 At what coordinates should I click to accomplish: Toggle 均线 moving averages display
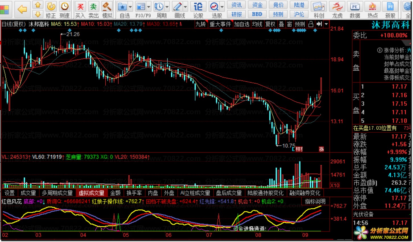click(x=257, y=24)
